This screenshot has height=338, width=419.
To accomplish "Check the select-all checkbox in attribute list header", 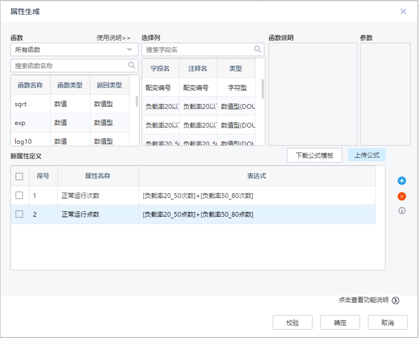I will click(x=19, y=177).
